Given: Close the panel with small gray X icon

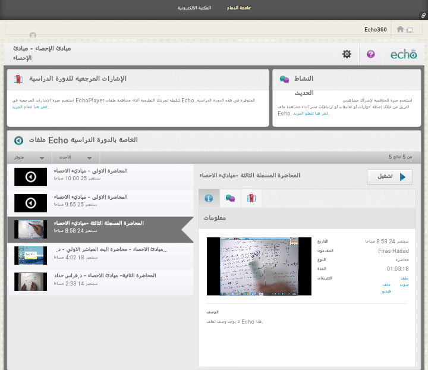Looking at the screenshot, I should click(33, 35).
